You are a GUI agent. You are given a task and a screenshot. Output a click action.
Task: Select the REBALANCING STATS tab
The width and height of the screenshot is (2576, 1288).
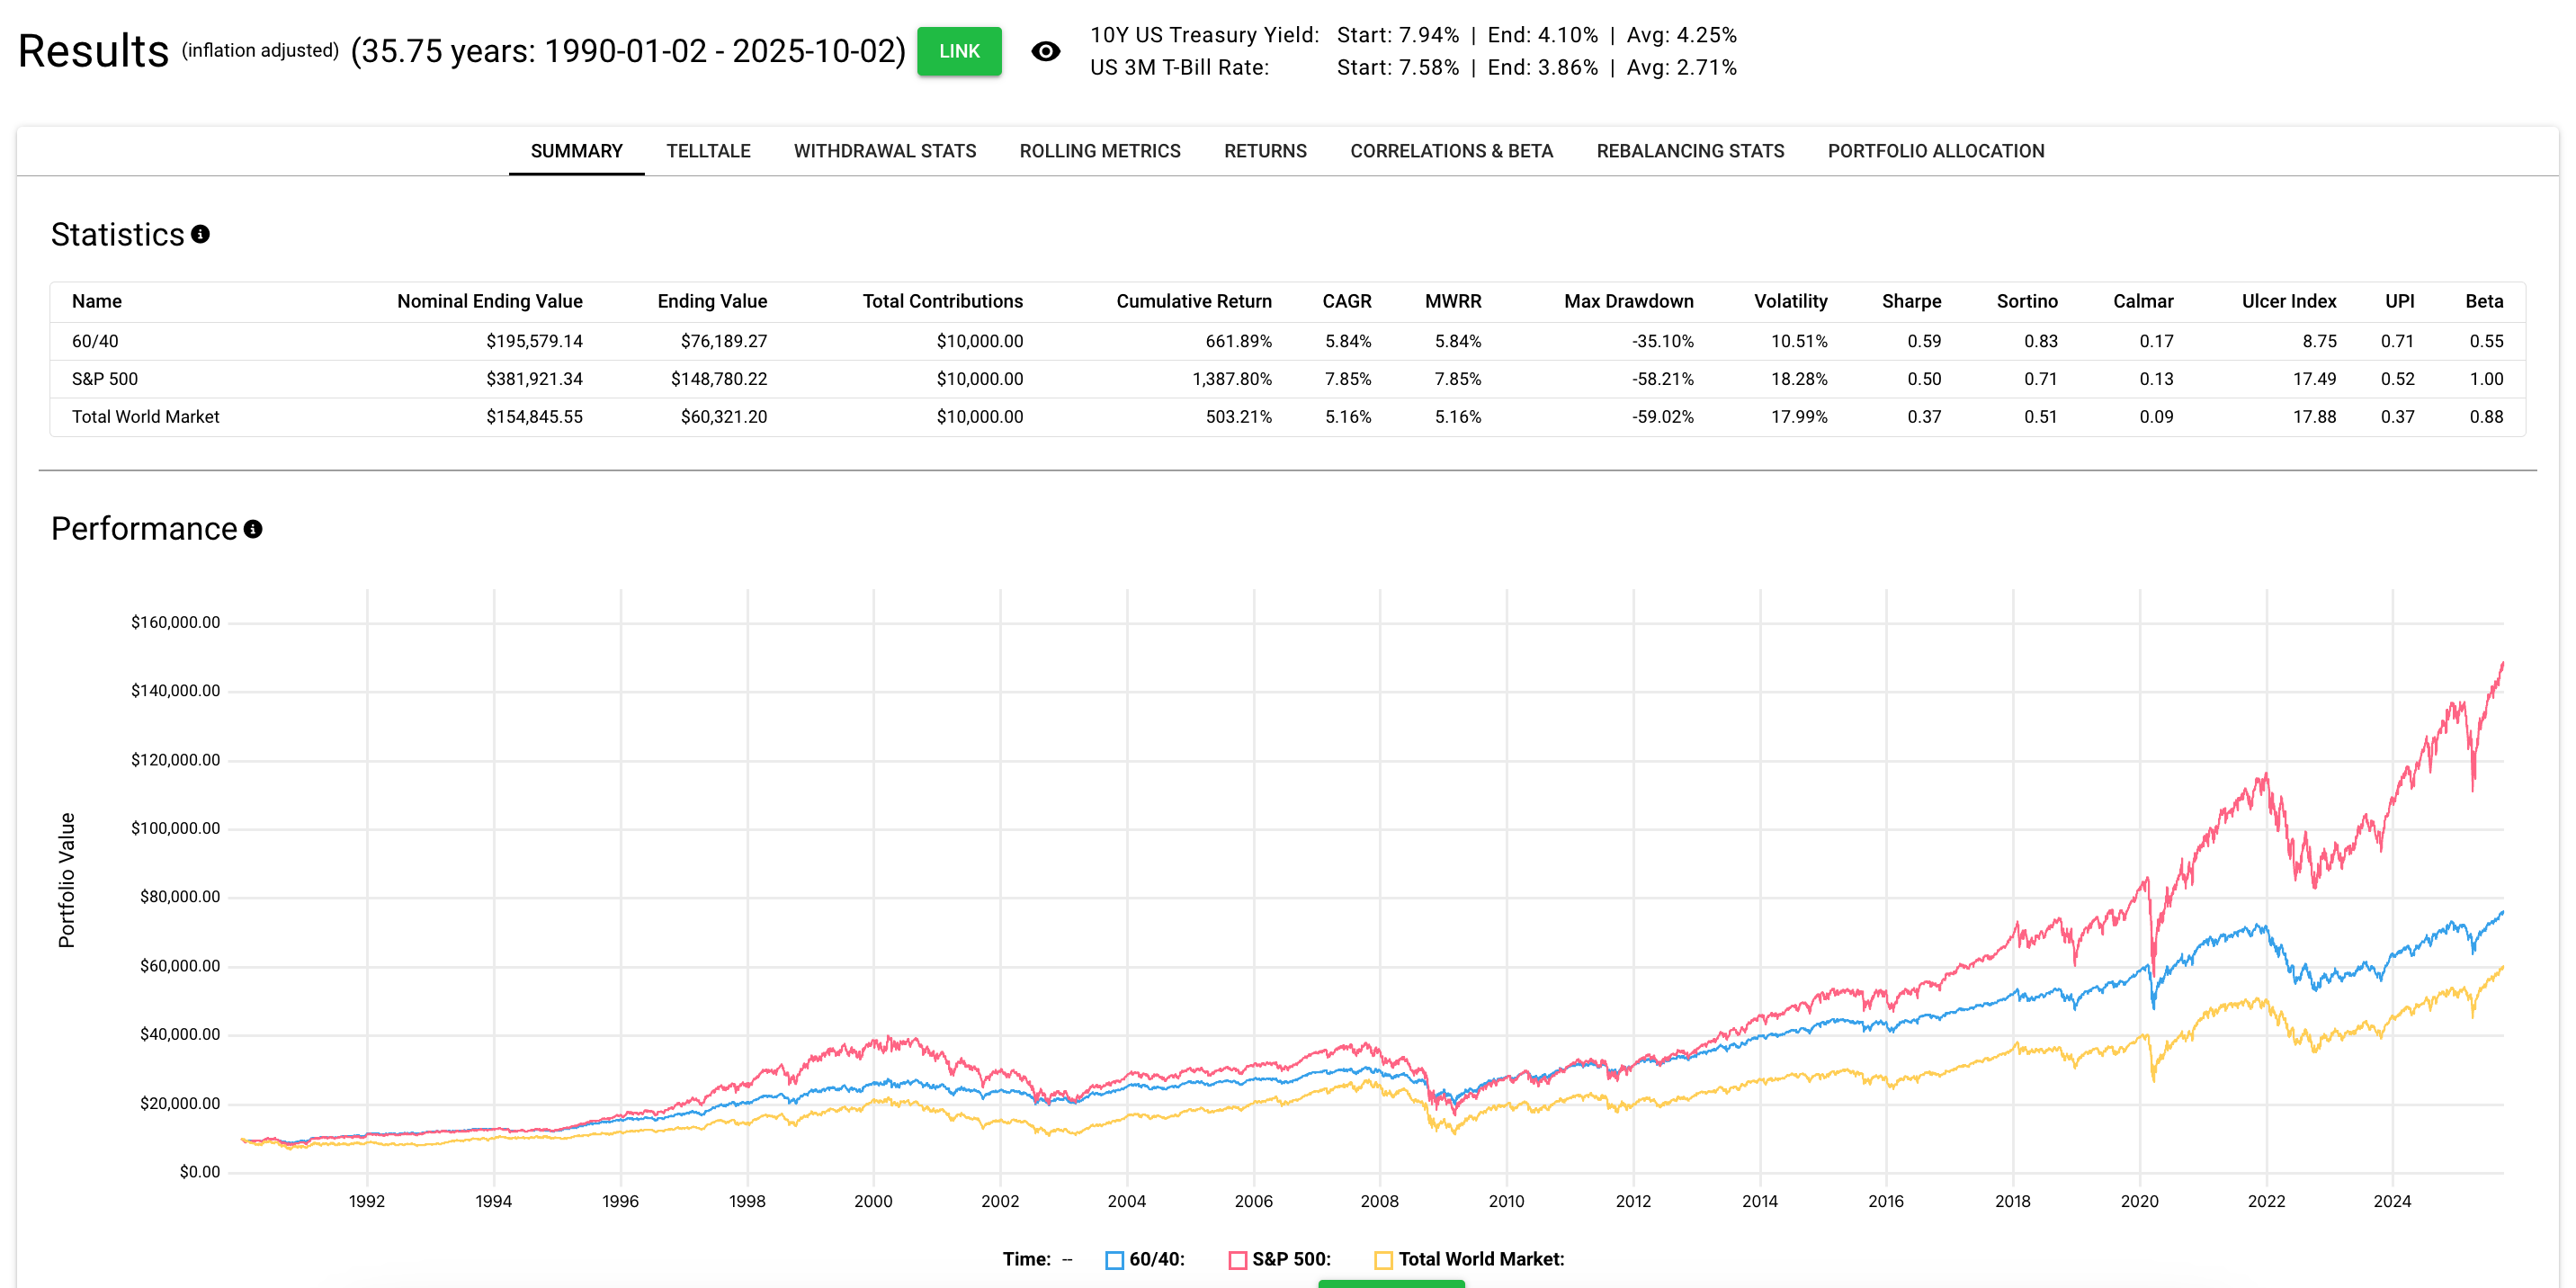(x=1689, y=151)
